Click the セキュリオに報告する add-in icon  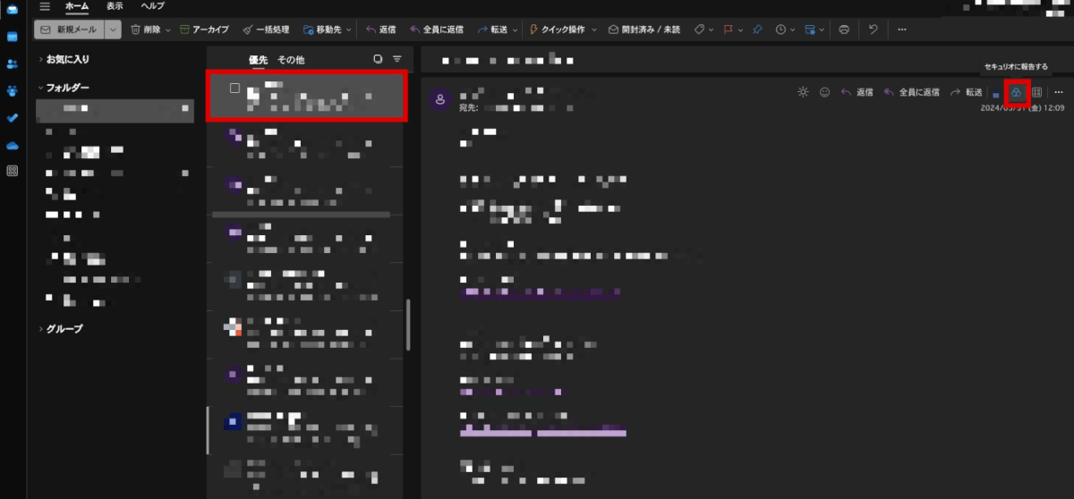pos(1017,92)
